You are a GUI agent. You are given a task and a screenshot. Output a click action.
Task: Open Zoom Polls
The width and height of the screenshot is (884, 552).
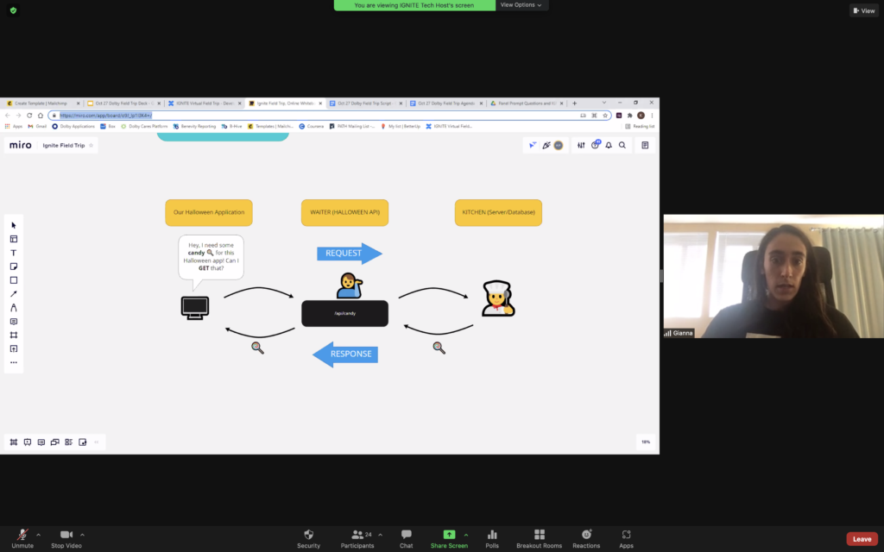tap(492, 539)
